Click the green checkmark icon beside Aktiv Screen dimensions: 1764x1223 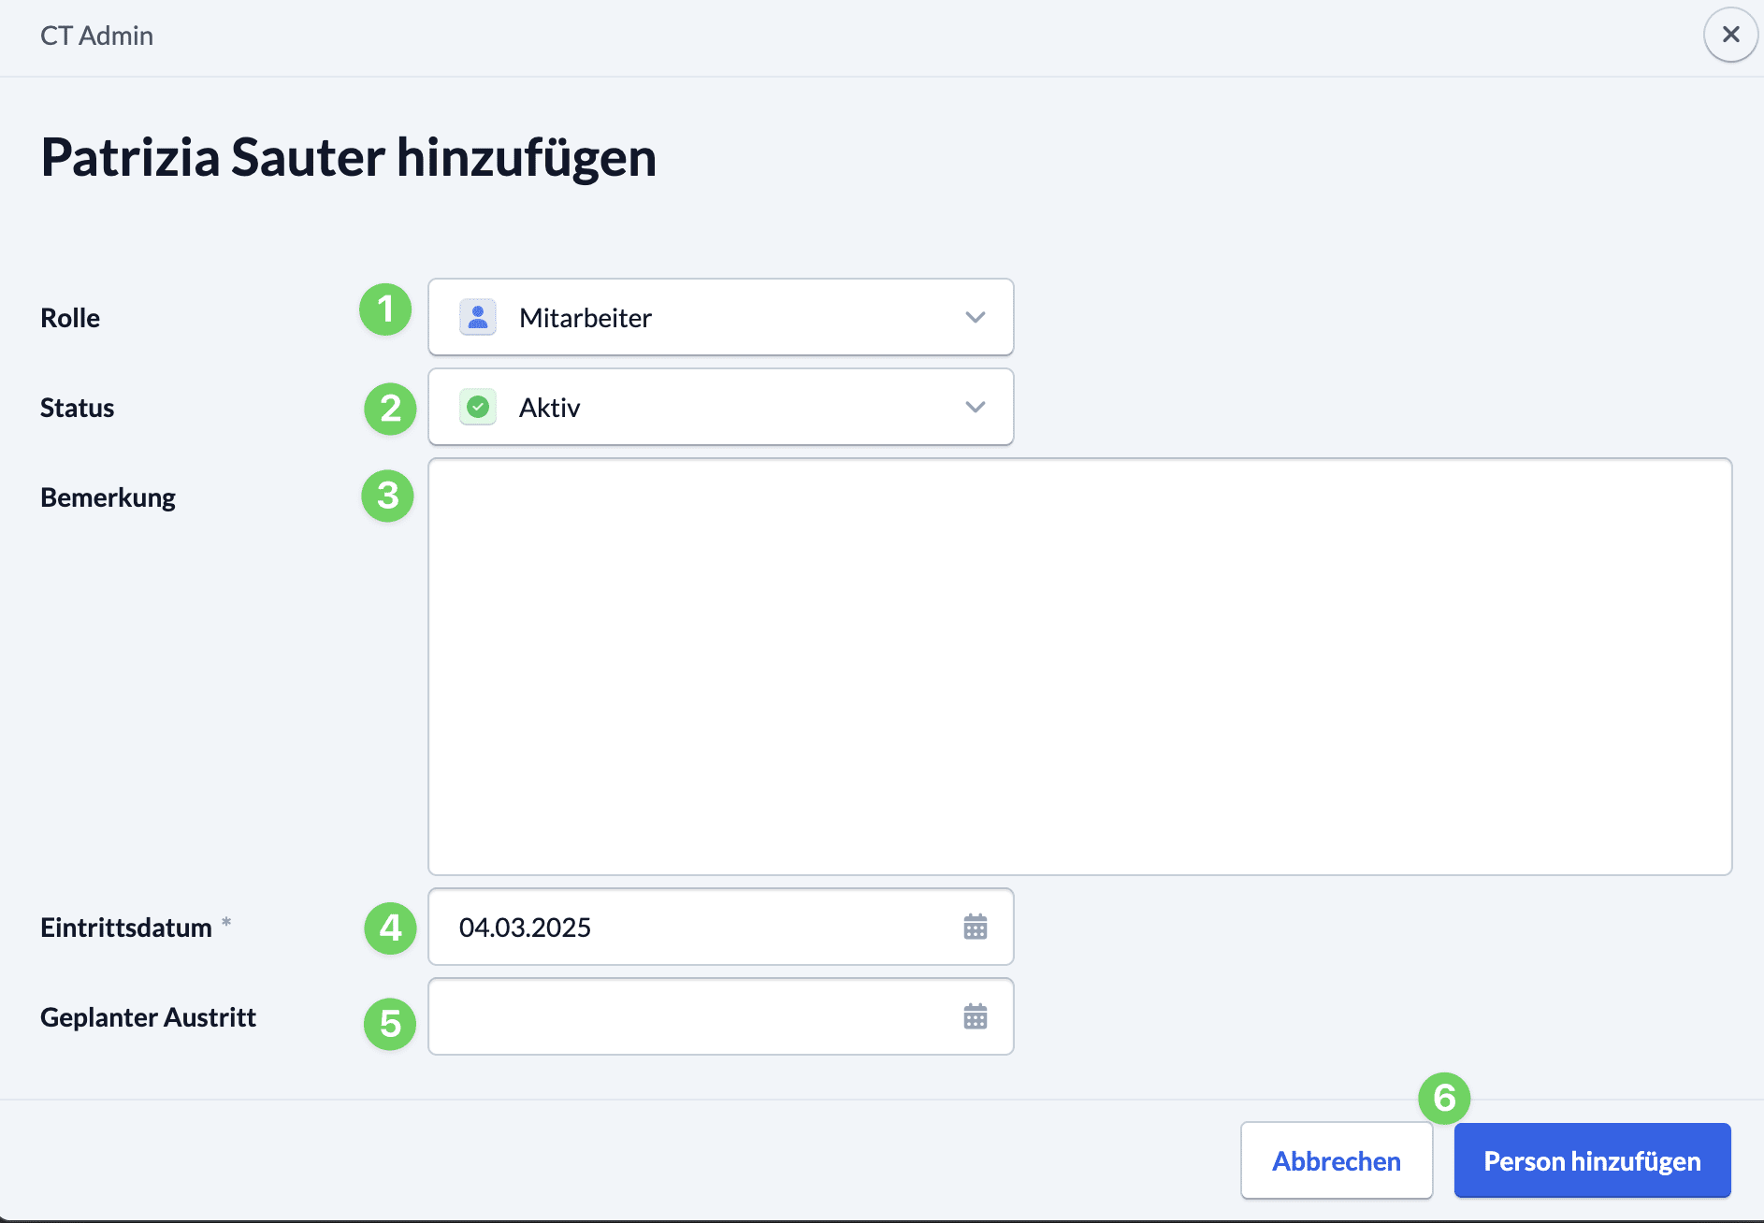[478, 407]
